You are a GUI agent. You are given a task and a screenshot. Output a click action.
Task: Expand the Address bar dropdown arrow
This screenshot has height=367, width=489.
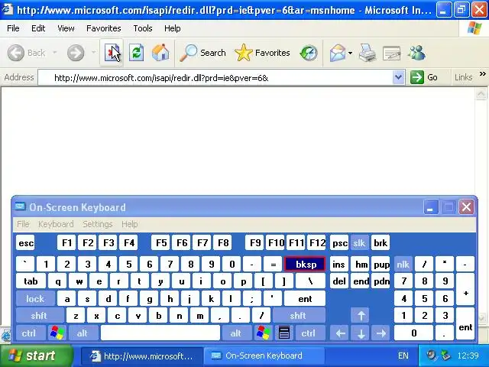click(x=398, y=77)
